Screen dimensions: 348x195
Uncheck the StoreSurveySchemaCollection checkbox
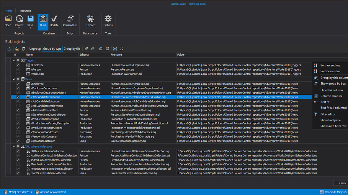(18, 173)
